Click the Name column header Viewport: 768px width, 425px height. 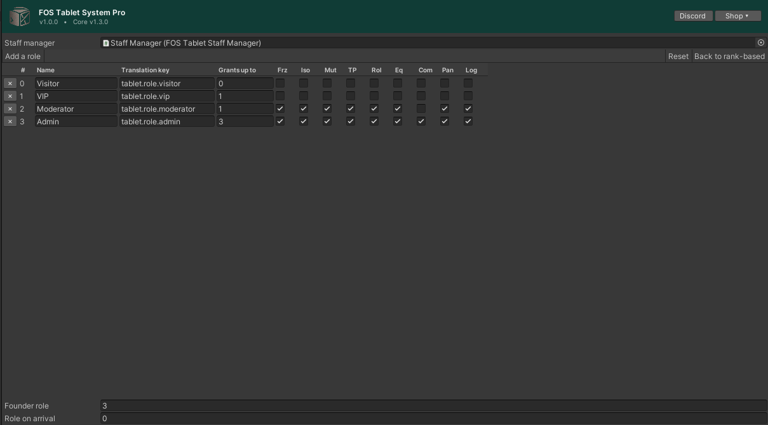click(x=46, y=70)
